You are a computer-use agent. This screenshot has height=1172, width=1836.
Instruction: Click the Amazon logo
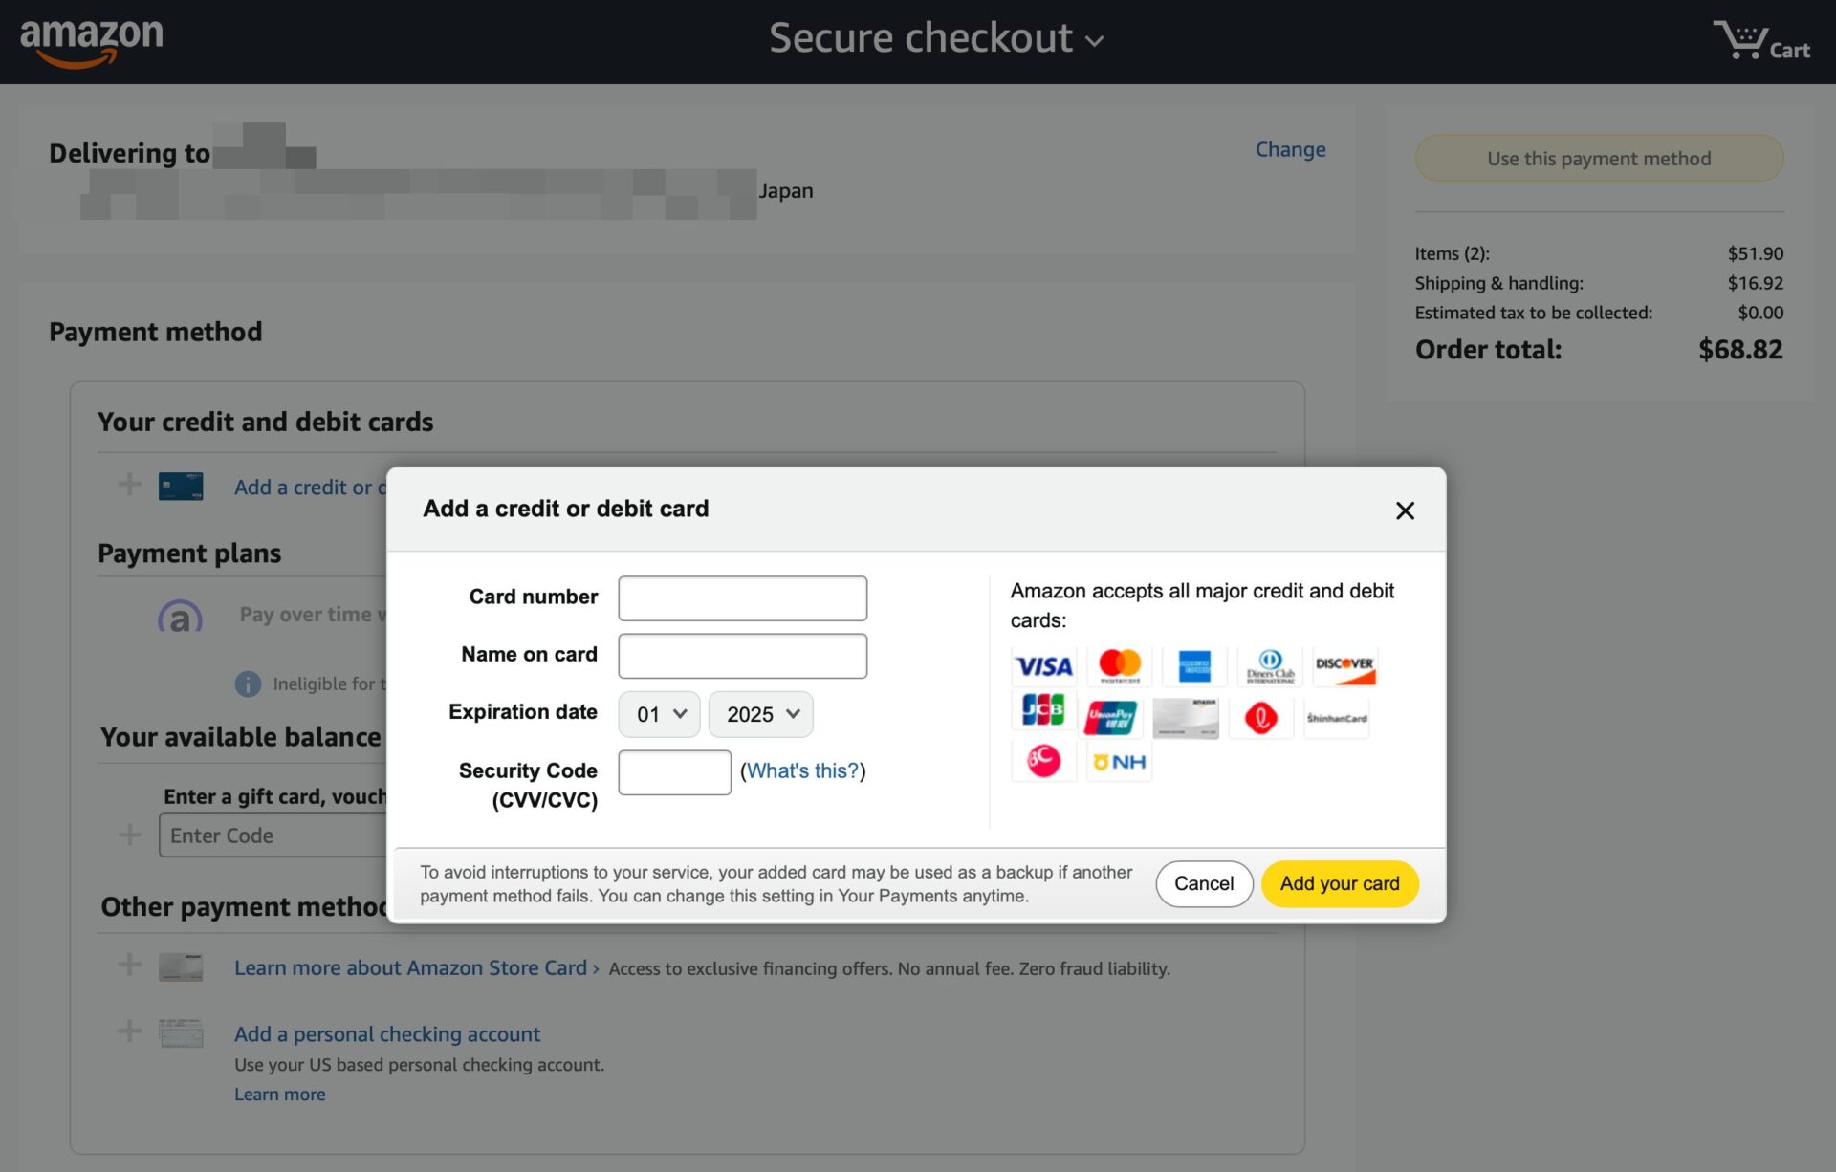coord(92,40)
